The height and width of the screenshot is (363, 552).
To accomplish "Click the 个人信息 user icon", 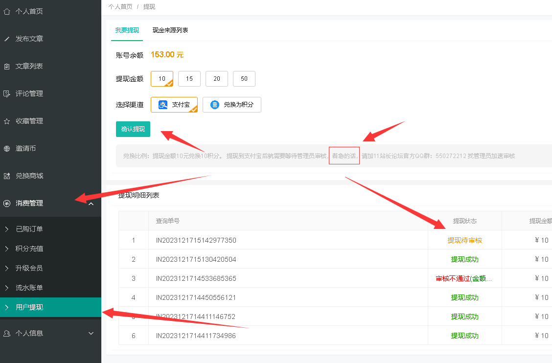I will coord(7,333).
